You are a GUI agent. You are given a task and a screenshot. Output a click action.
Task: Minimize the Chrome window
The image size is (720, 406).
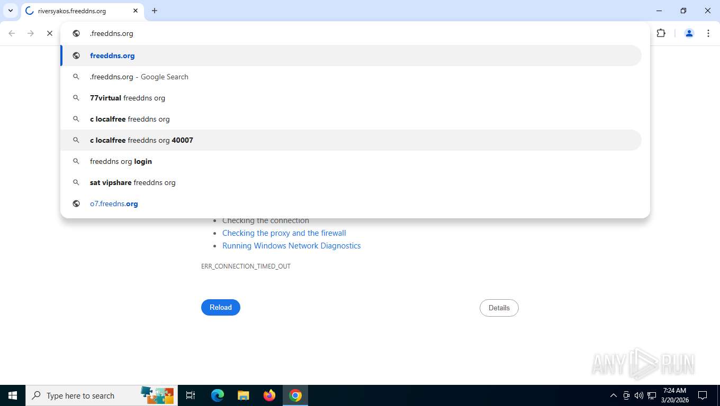(659, 11)
